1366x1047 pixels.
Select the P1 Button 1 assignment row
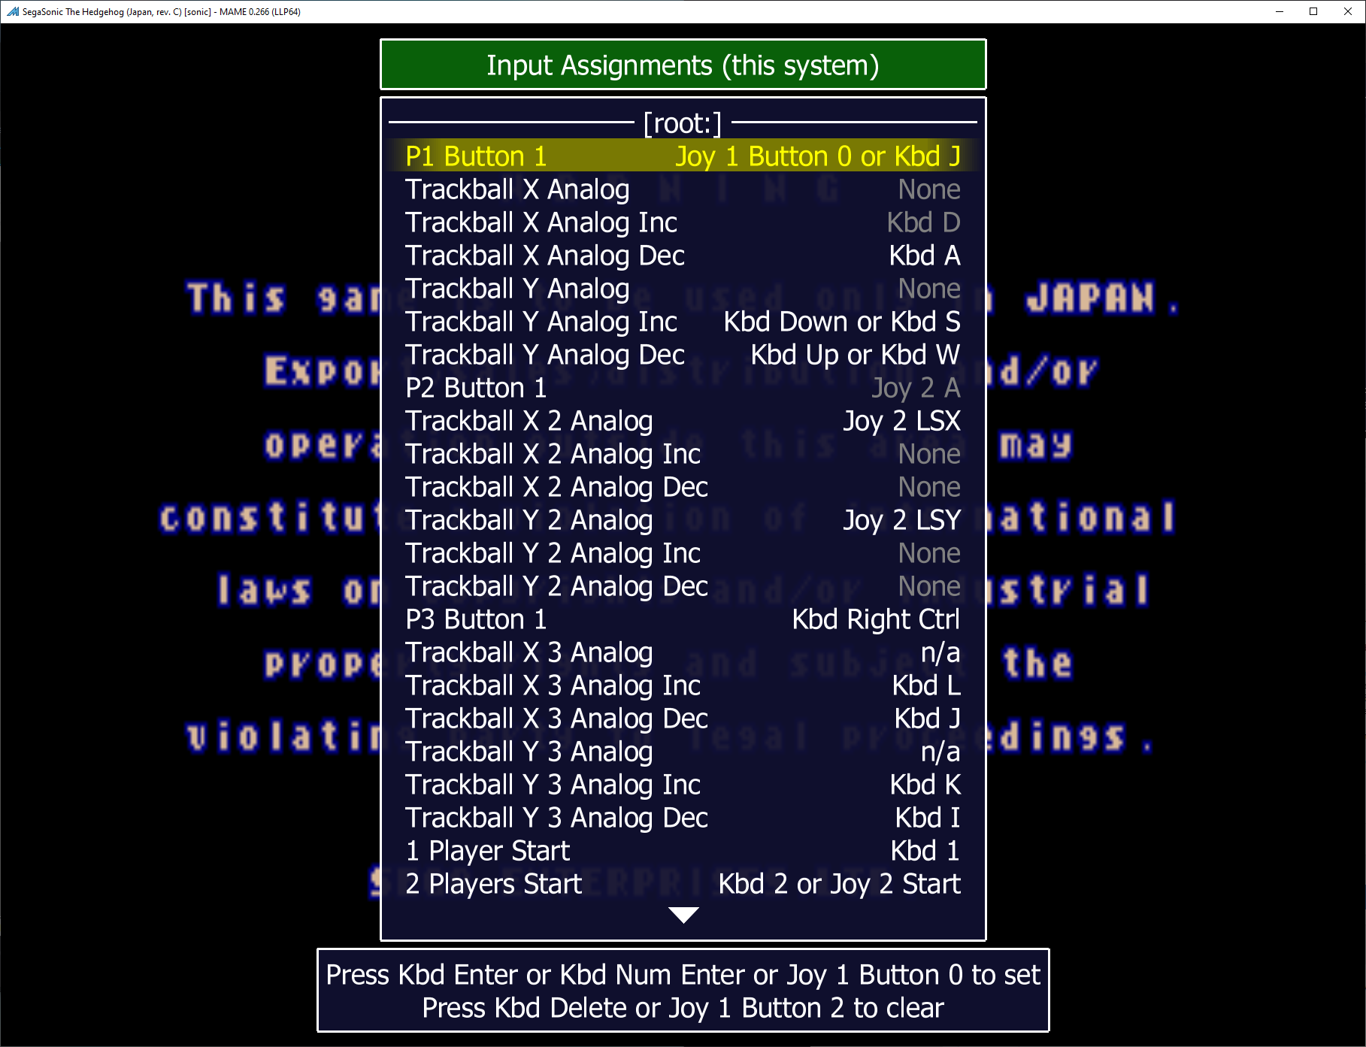683,156
